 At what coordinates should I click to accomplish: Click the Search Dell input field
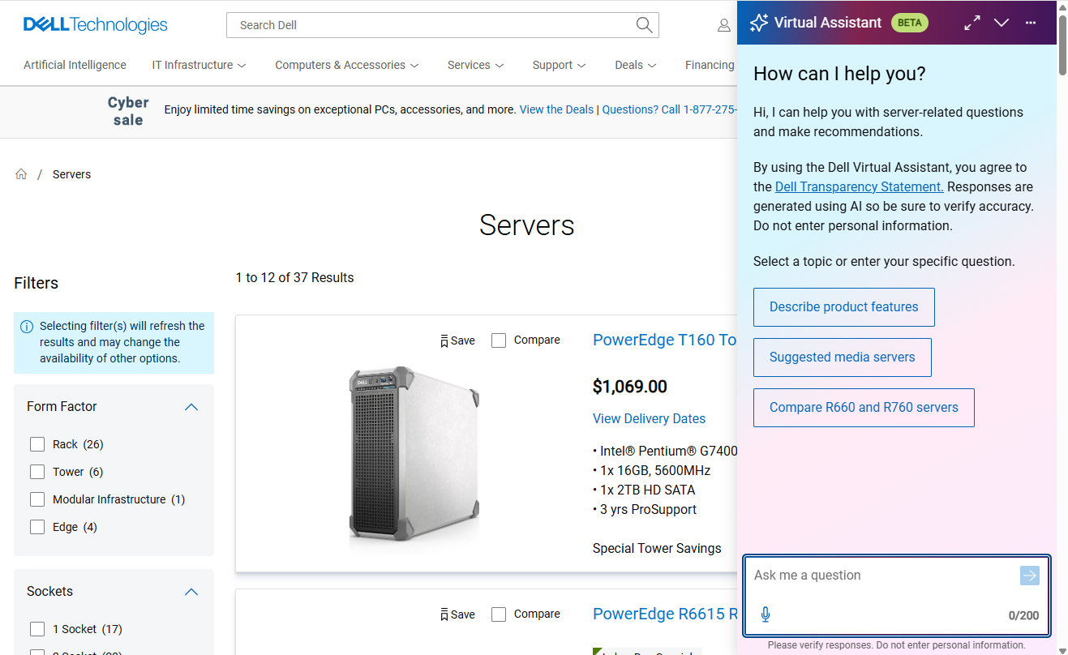[430, 25]
